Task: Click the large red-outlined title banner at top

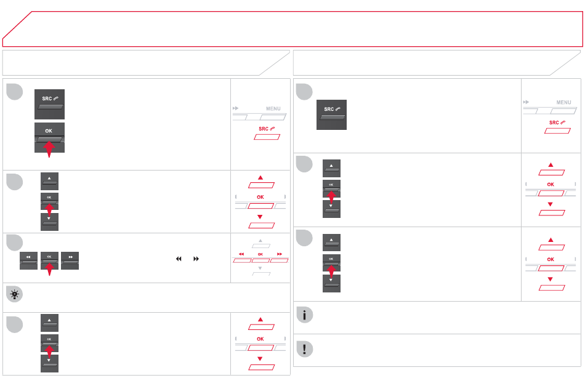Action: point(292,29)
